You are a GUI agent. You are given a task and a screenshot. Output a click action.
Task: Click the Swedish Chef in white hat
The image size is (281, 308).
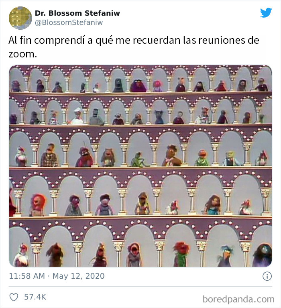pos(77,116)
